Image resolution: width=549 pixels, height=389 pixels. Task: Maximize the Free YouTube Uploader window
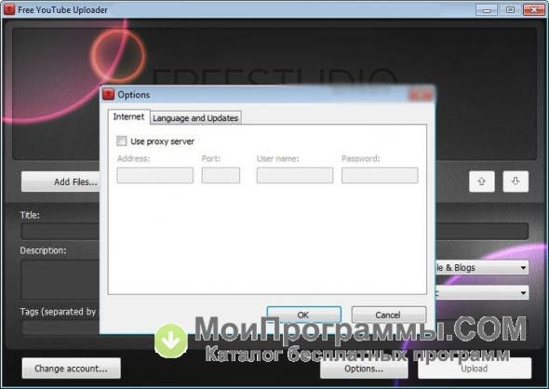510,10
